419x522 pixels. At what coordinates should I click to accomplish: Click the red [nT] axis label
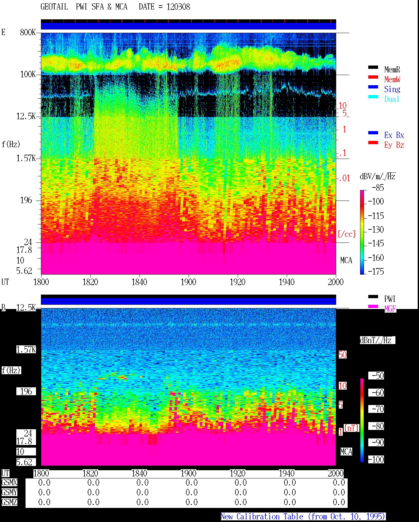(x=352, y=428)
